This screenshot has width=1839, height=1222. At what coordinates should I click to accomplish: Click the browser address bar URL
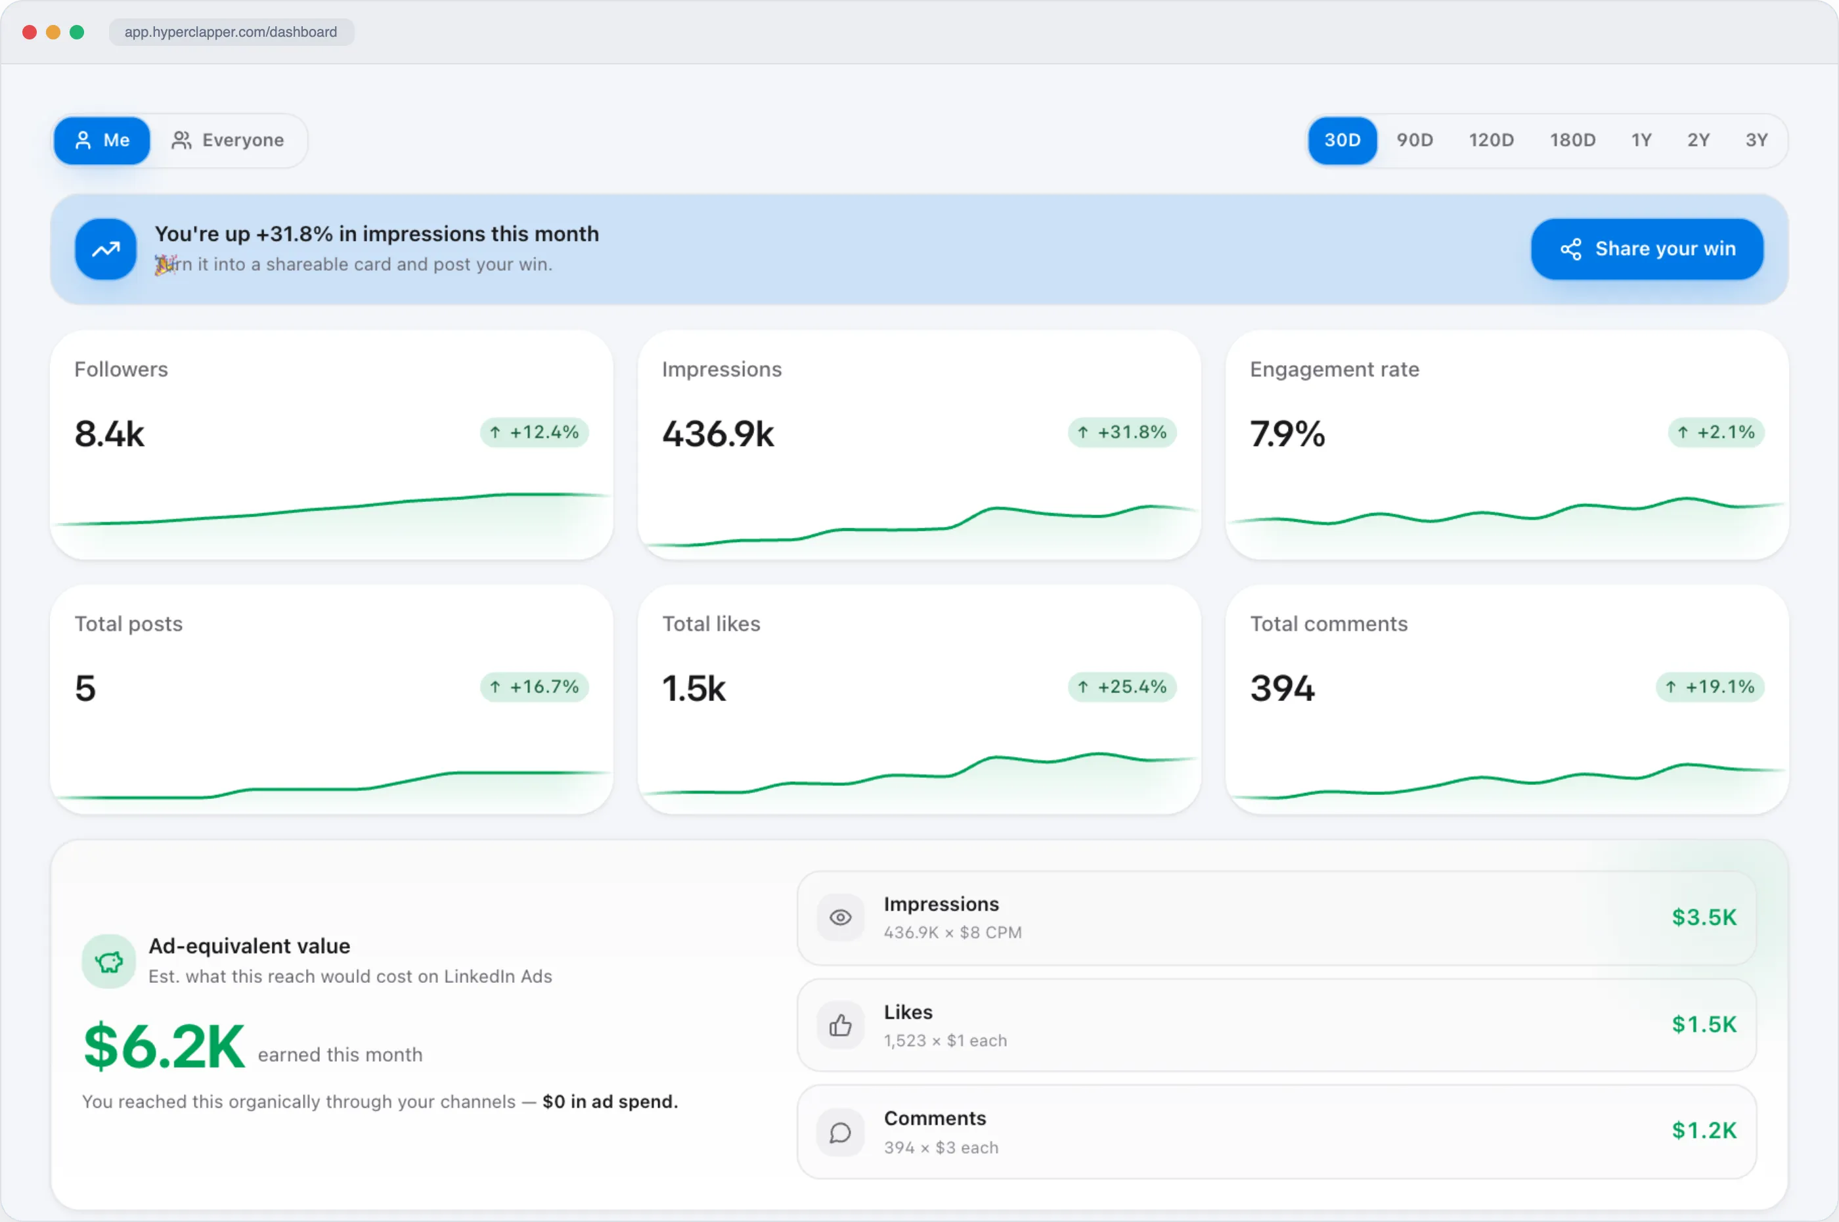tap(231, 32)
